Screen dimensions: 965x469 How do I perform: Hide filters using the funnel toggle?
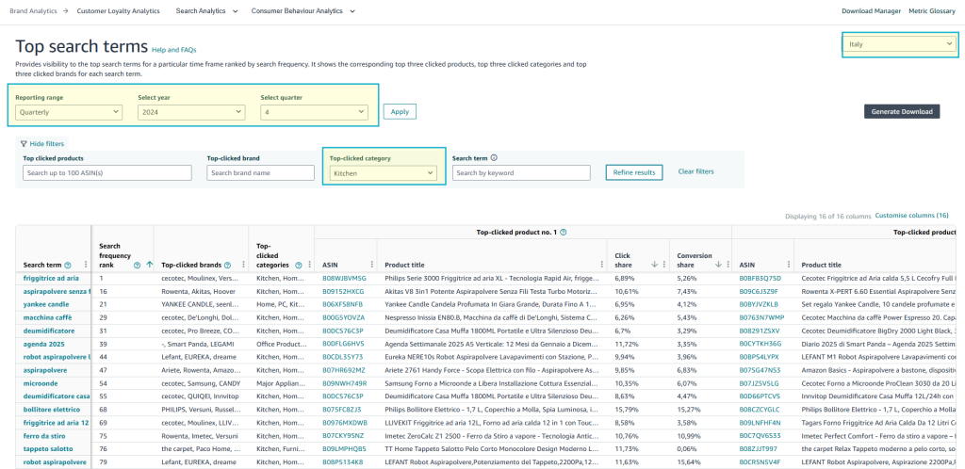[x=41, y=143]
